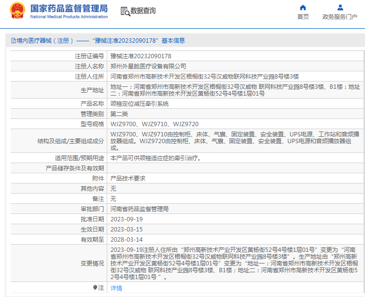Click the 备注 value 无
365x297 pixels.
tap(114, 199)
